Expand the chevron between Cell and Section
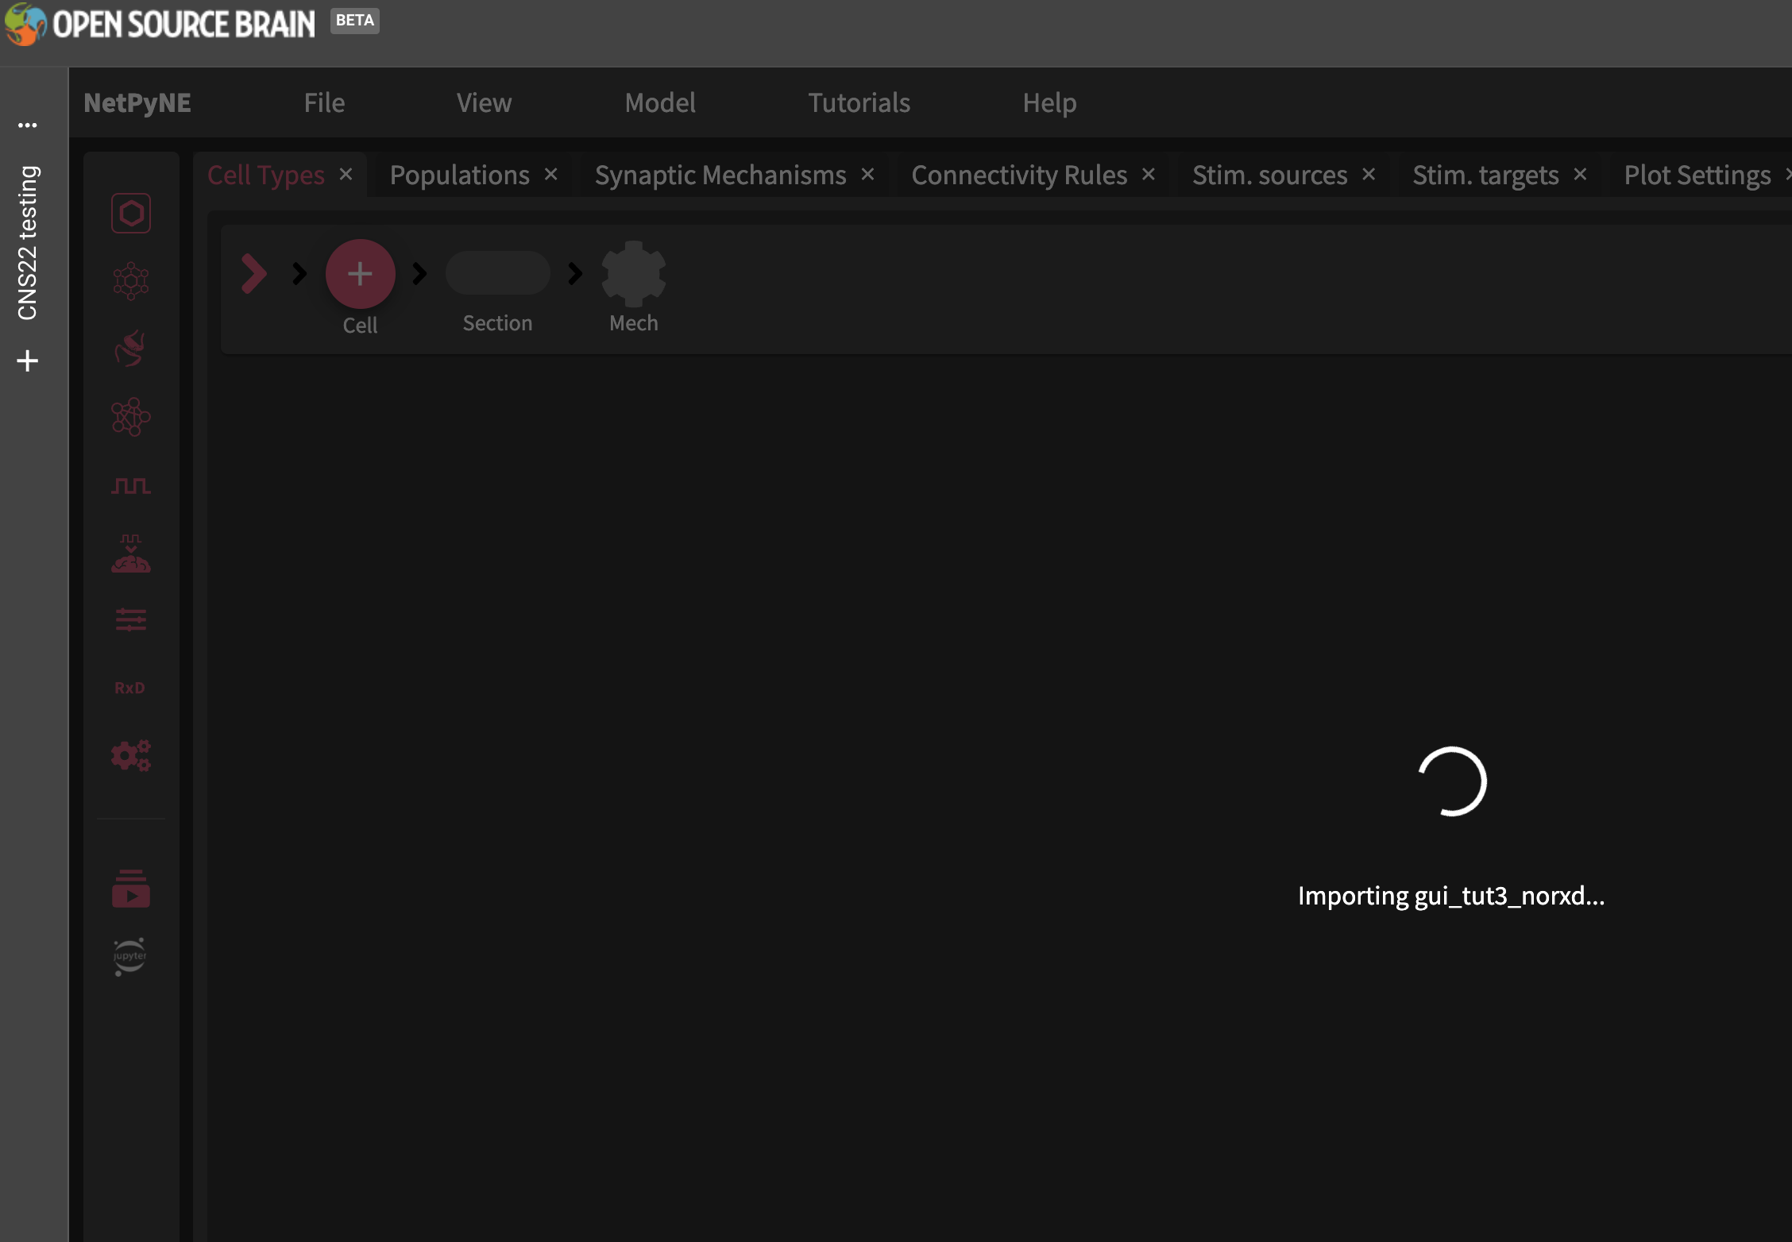 coord(419,273)
